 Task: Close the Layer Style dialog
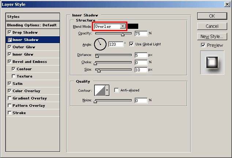click(227, 4)
